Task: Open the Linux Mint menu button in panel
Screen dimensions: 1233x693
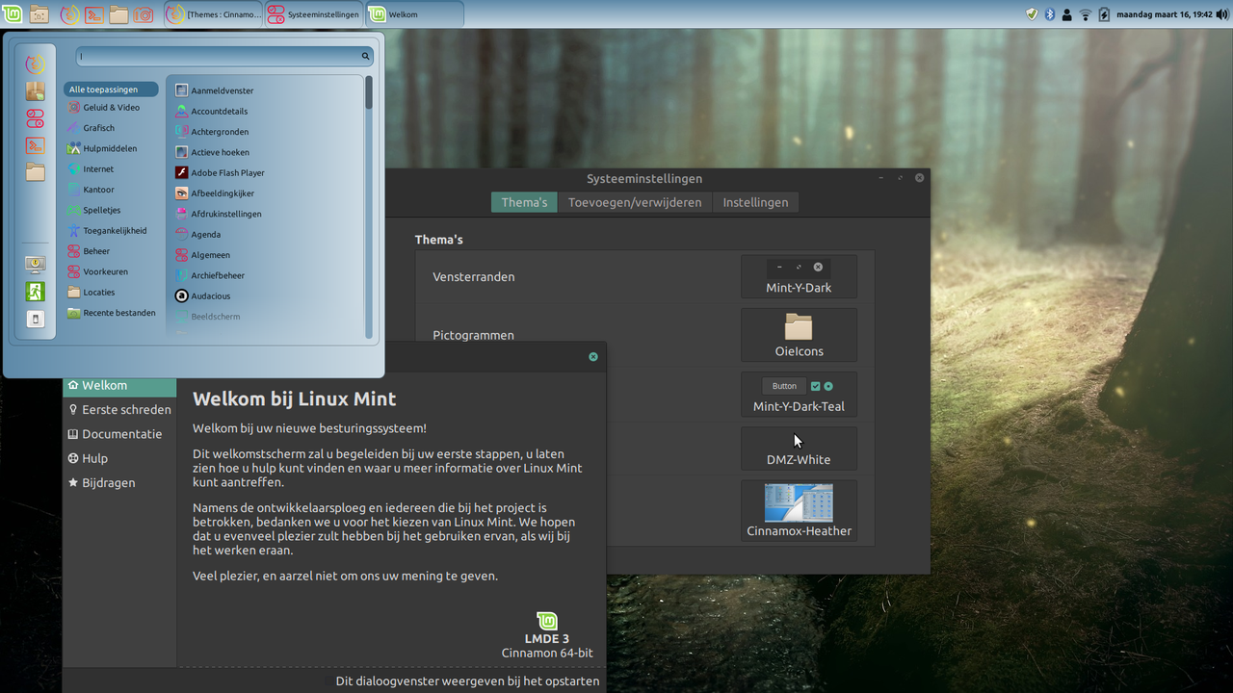Action: coord(12,14)
